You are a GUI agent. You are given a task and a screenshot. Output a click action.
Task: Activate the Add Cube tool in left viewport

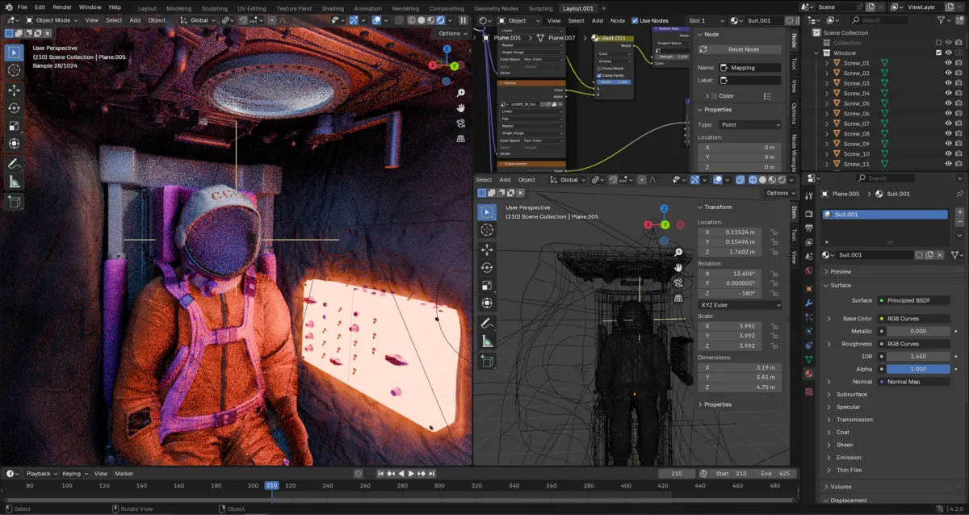coord(15,201)
